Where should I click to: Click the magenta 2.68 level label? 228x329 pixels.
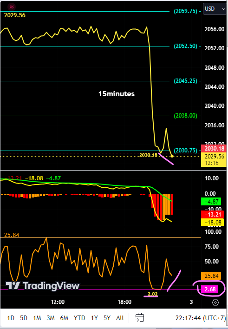coord(210,290)
